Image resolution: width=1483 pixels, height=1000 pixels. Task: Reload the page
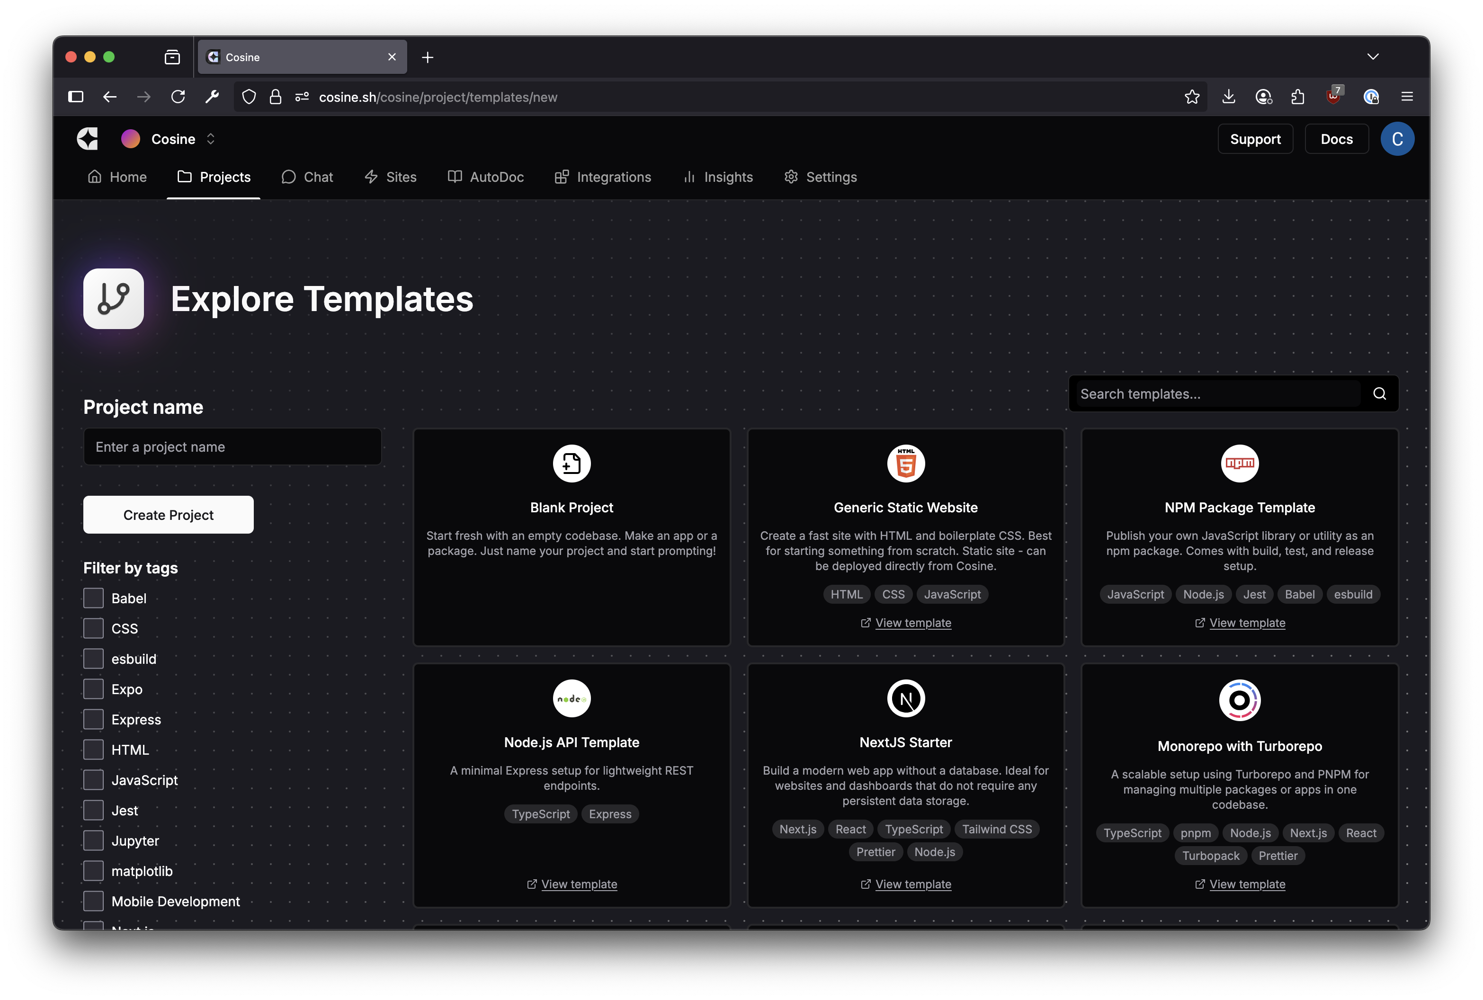click(x=178, y=97)
